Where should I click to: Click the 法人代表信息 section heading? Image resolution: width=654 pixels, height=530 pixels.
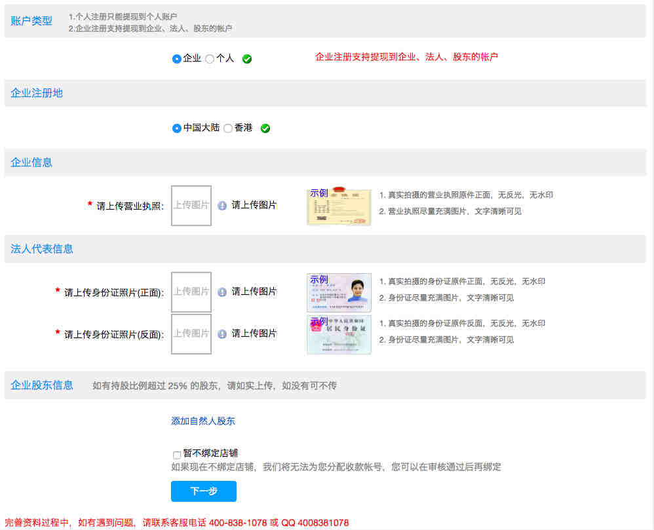pyautogui.click(x=42, y=249)
